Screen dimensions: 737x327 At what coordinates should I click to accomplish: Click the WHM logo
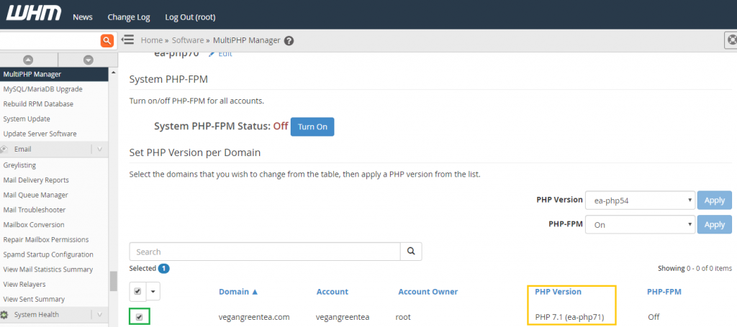point(33,14)
